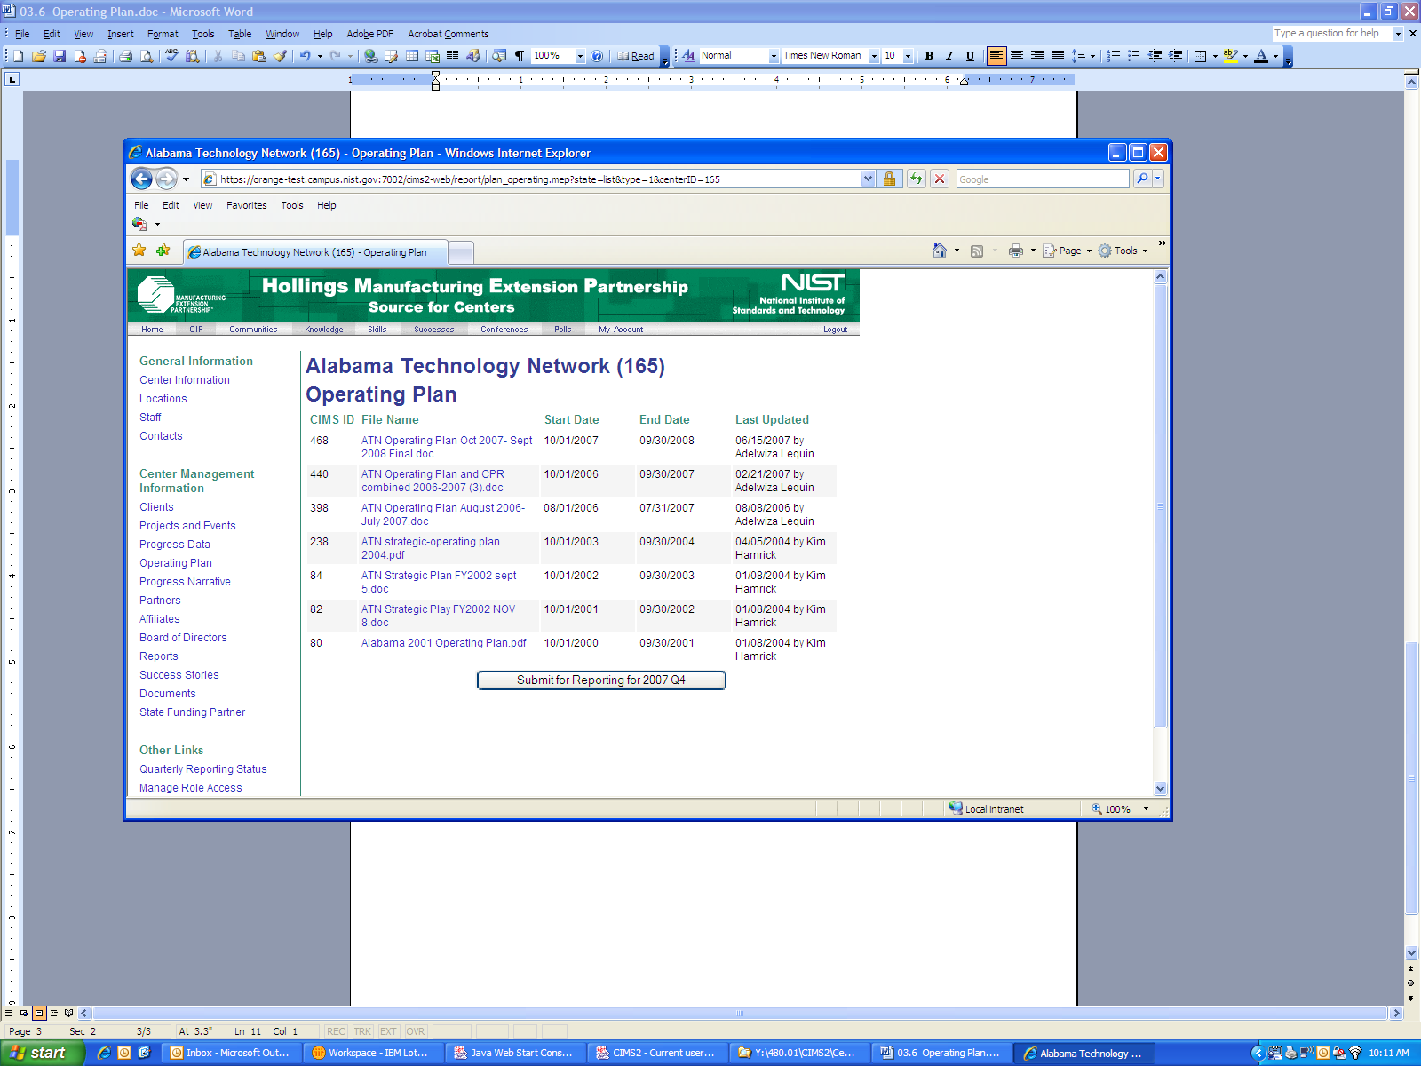Insert Excel worksheet from the toolbar

pos(433,56)
